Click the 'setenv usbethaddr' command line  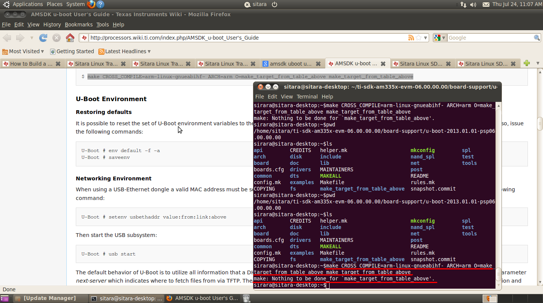click(154, 217)
